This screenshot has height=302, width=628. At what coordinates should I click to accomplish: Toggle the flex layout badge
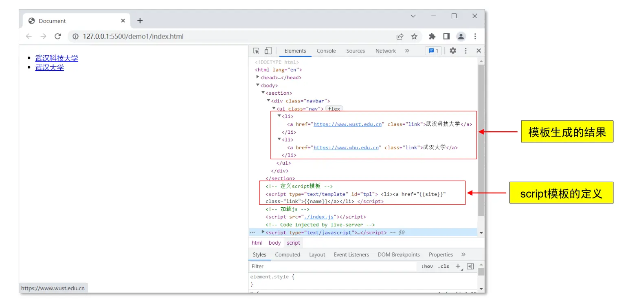(334, 109)
